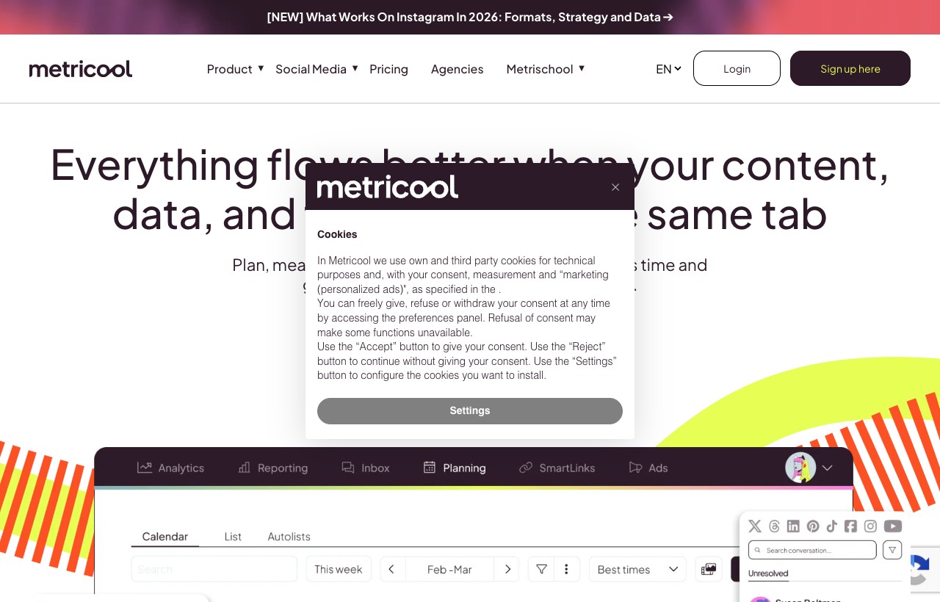This screenshot has height=602, width=940.
Task: Select the Unresolved tab
Action: [768, 573]
